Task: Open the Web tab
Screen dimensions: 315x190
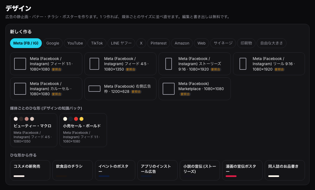Action: coord(201,43)
